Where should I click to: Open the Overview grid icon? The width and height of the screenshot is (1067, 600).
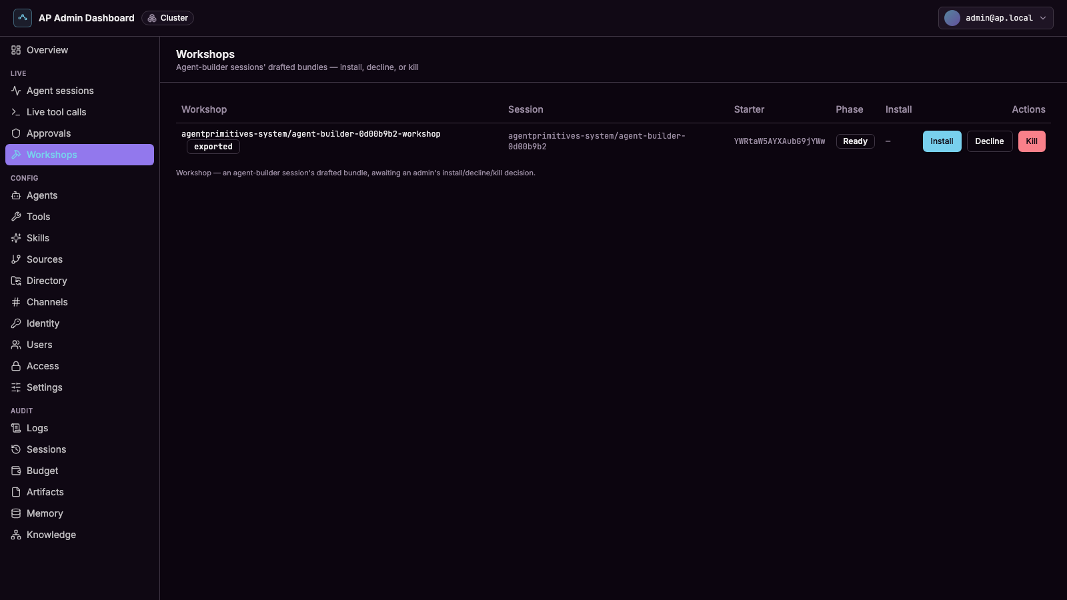pos(16,50)
